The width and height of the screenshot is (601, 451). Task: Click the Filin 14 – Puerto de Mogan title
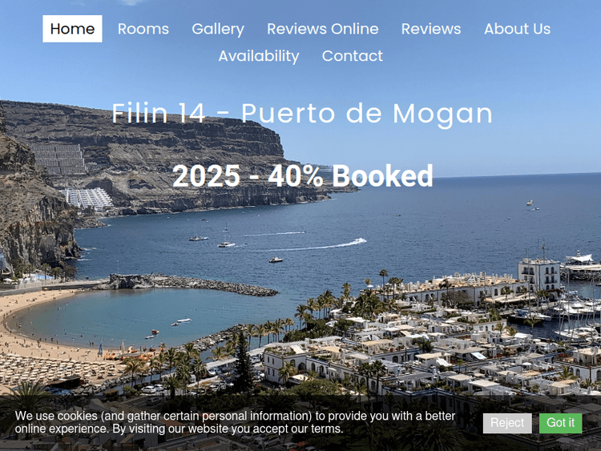point(301,114)
